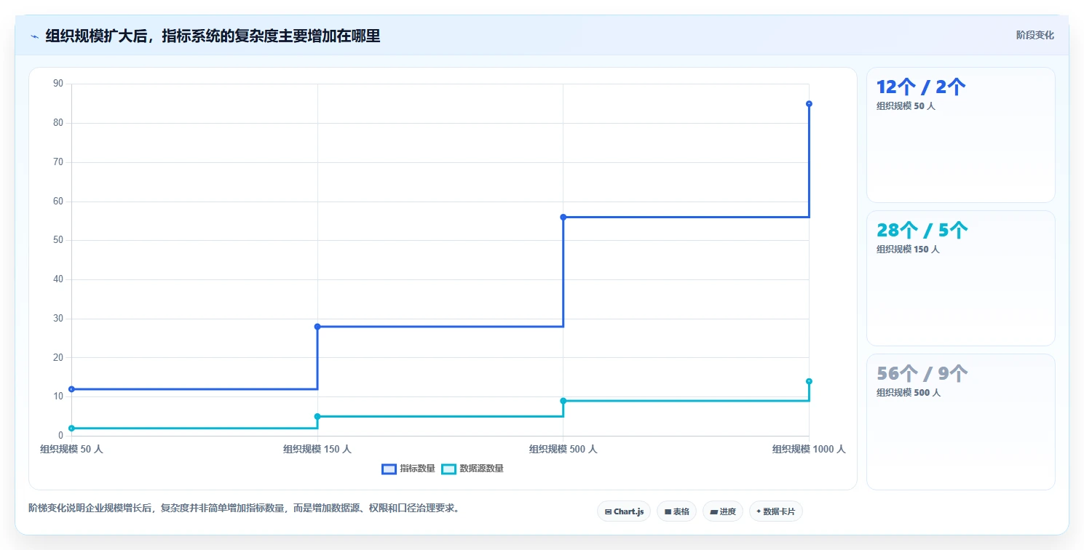The image size is (1084, 550).
Task: Click the y-axis tick label 90
Action: [x=59, y=84]
